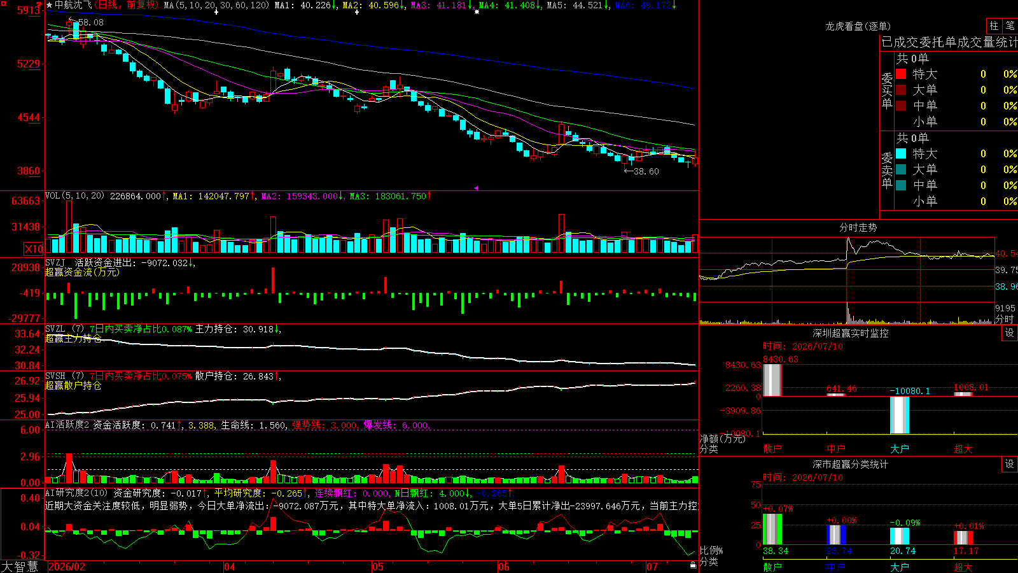Click the red 特大 buy order swatch

click(901, 74)
